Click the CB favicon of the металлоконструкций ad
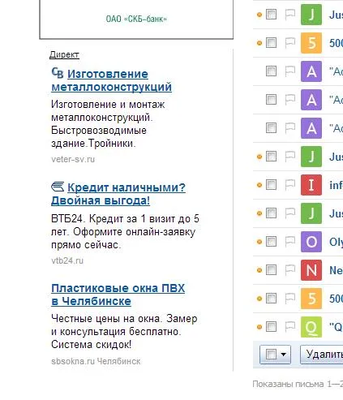Screen dimensions: 343x400 click(58, 73)
